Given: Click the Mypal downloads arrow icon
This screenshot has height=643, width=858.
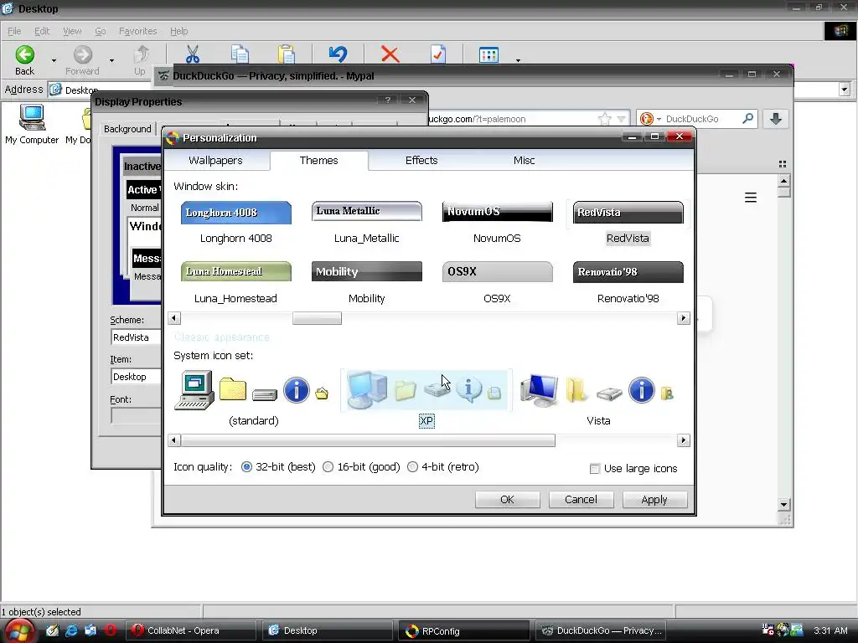Looking at the screenshot, I should [x=775, y=119].
